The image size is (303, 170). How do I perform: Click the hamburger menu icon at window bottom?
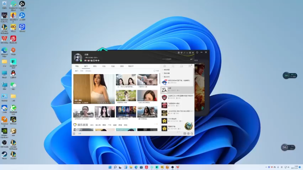pyautogui.click(x=74, y=133)
